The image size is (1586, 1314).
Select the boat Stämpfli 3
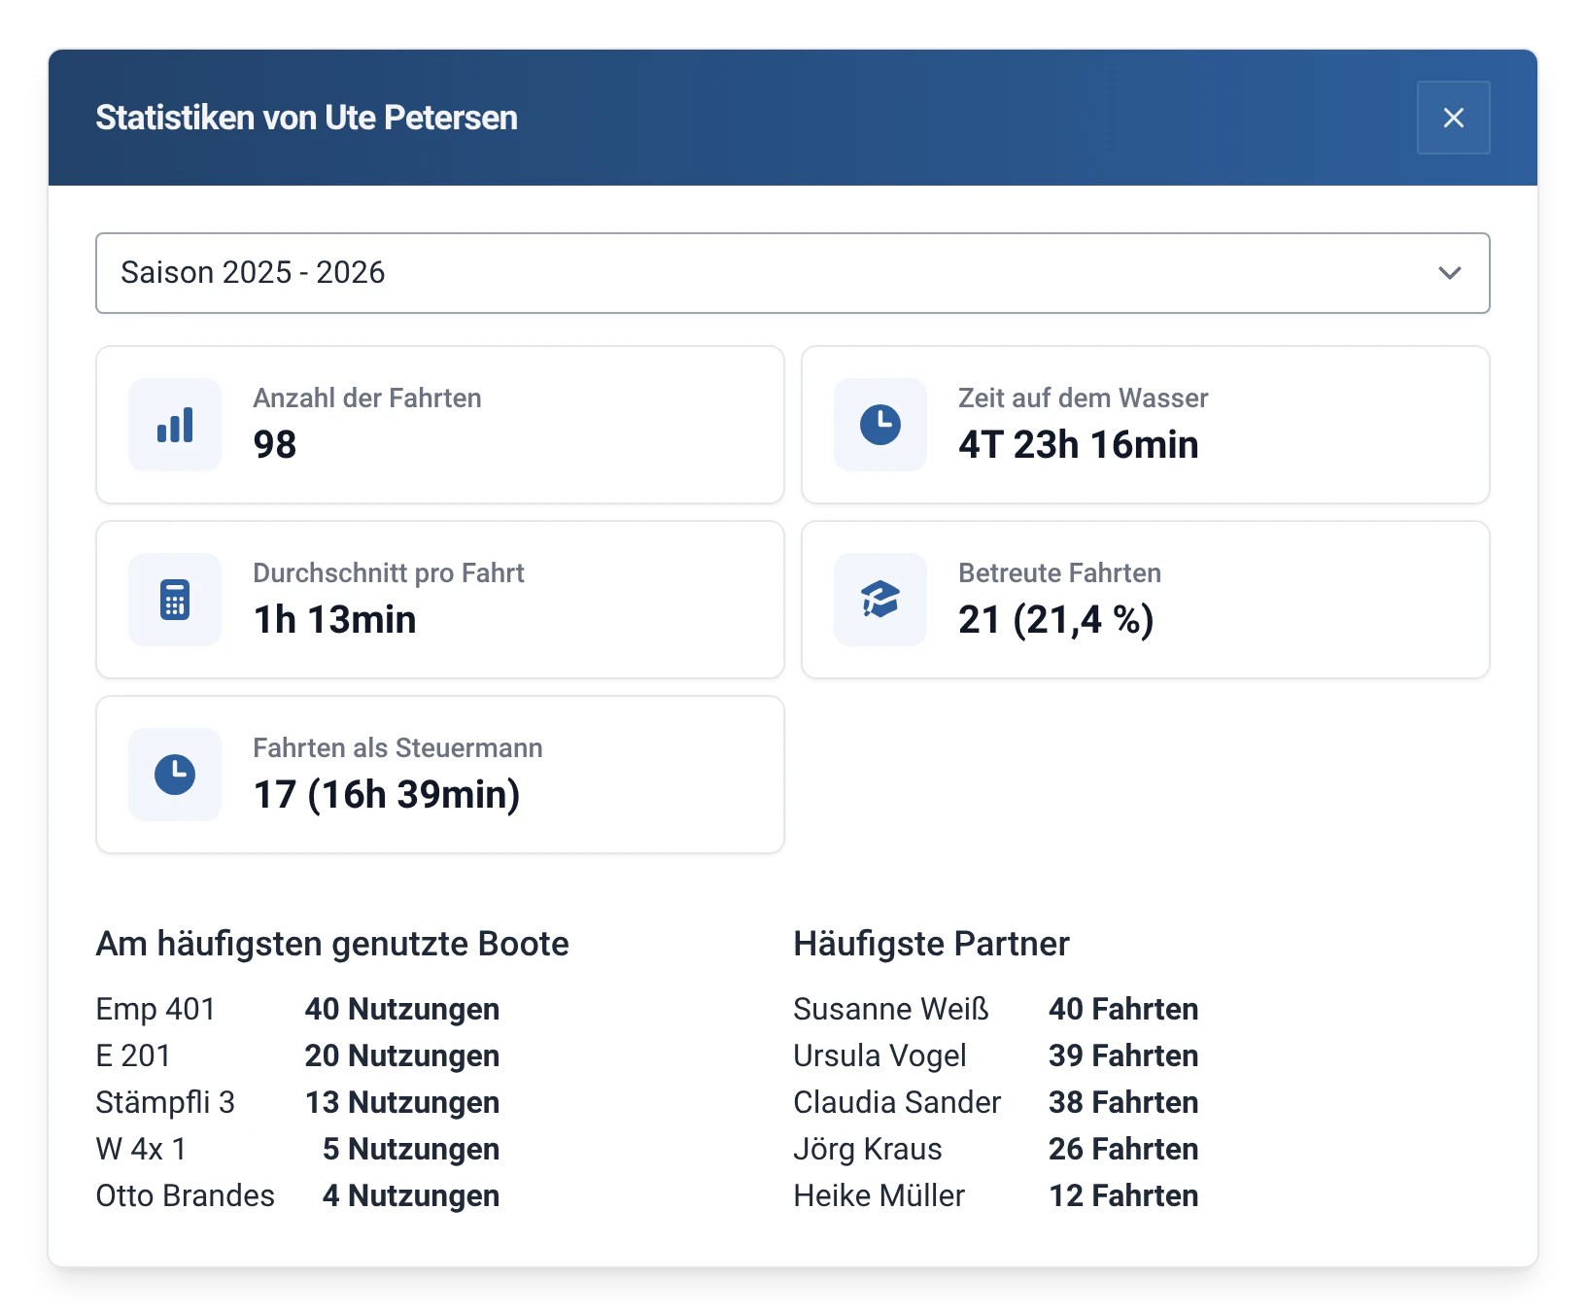(x=165, y=1102)
